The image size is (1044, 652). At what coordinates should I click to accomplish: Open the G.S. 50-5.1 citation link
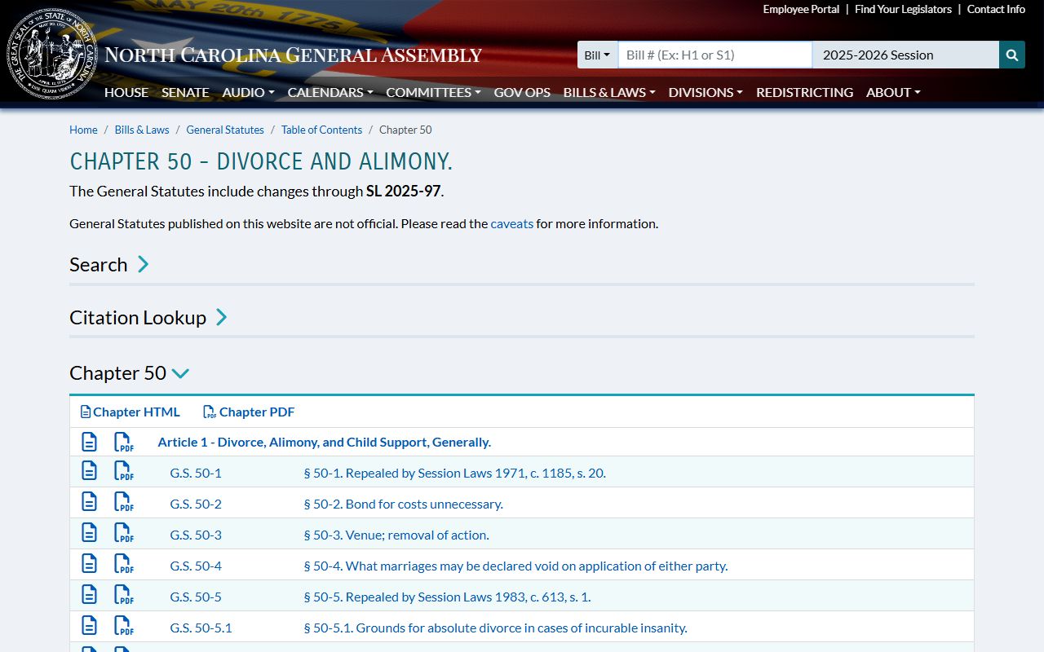pyautogui.click(x=201, y=628)
